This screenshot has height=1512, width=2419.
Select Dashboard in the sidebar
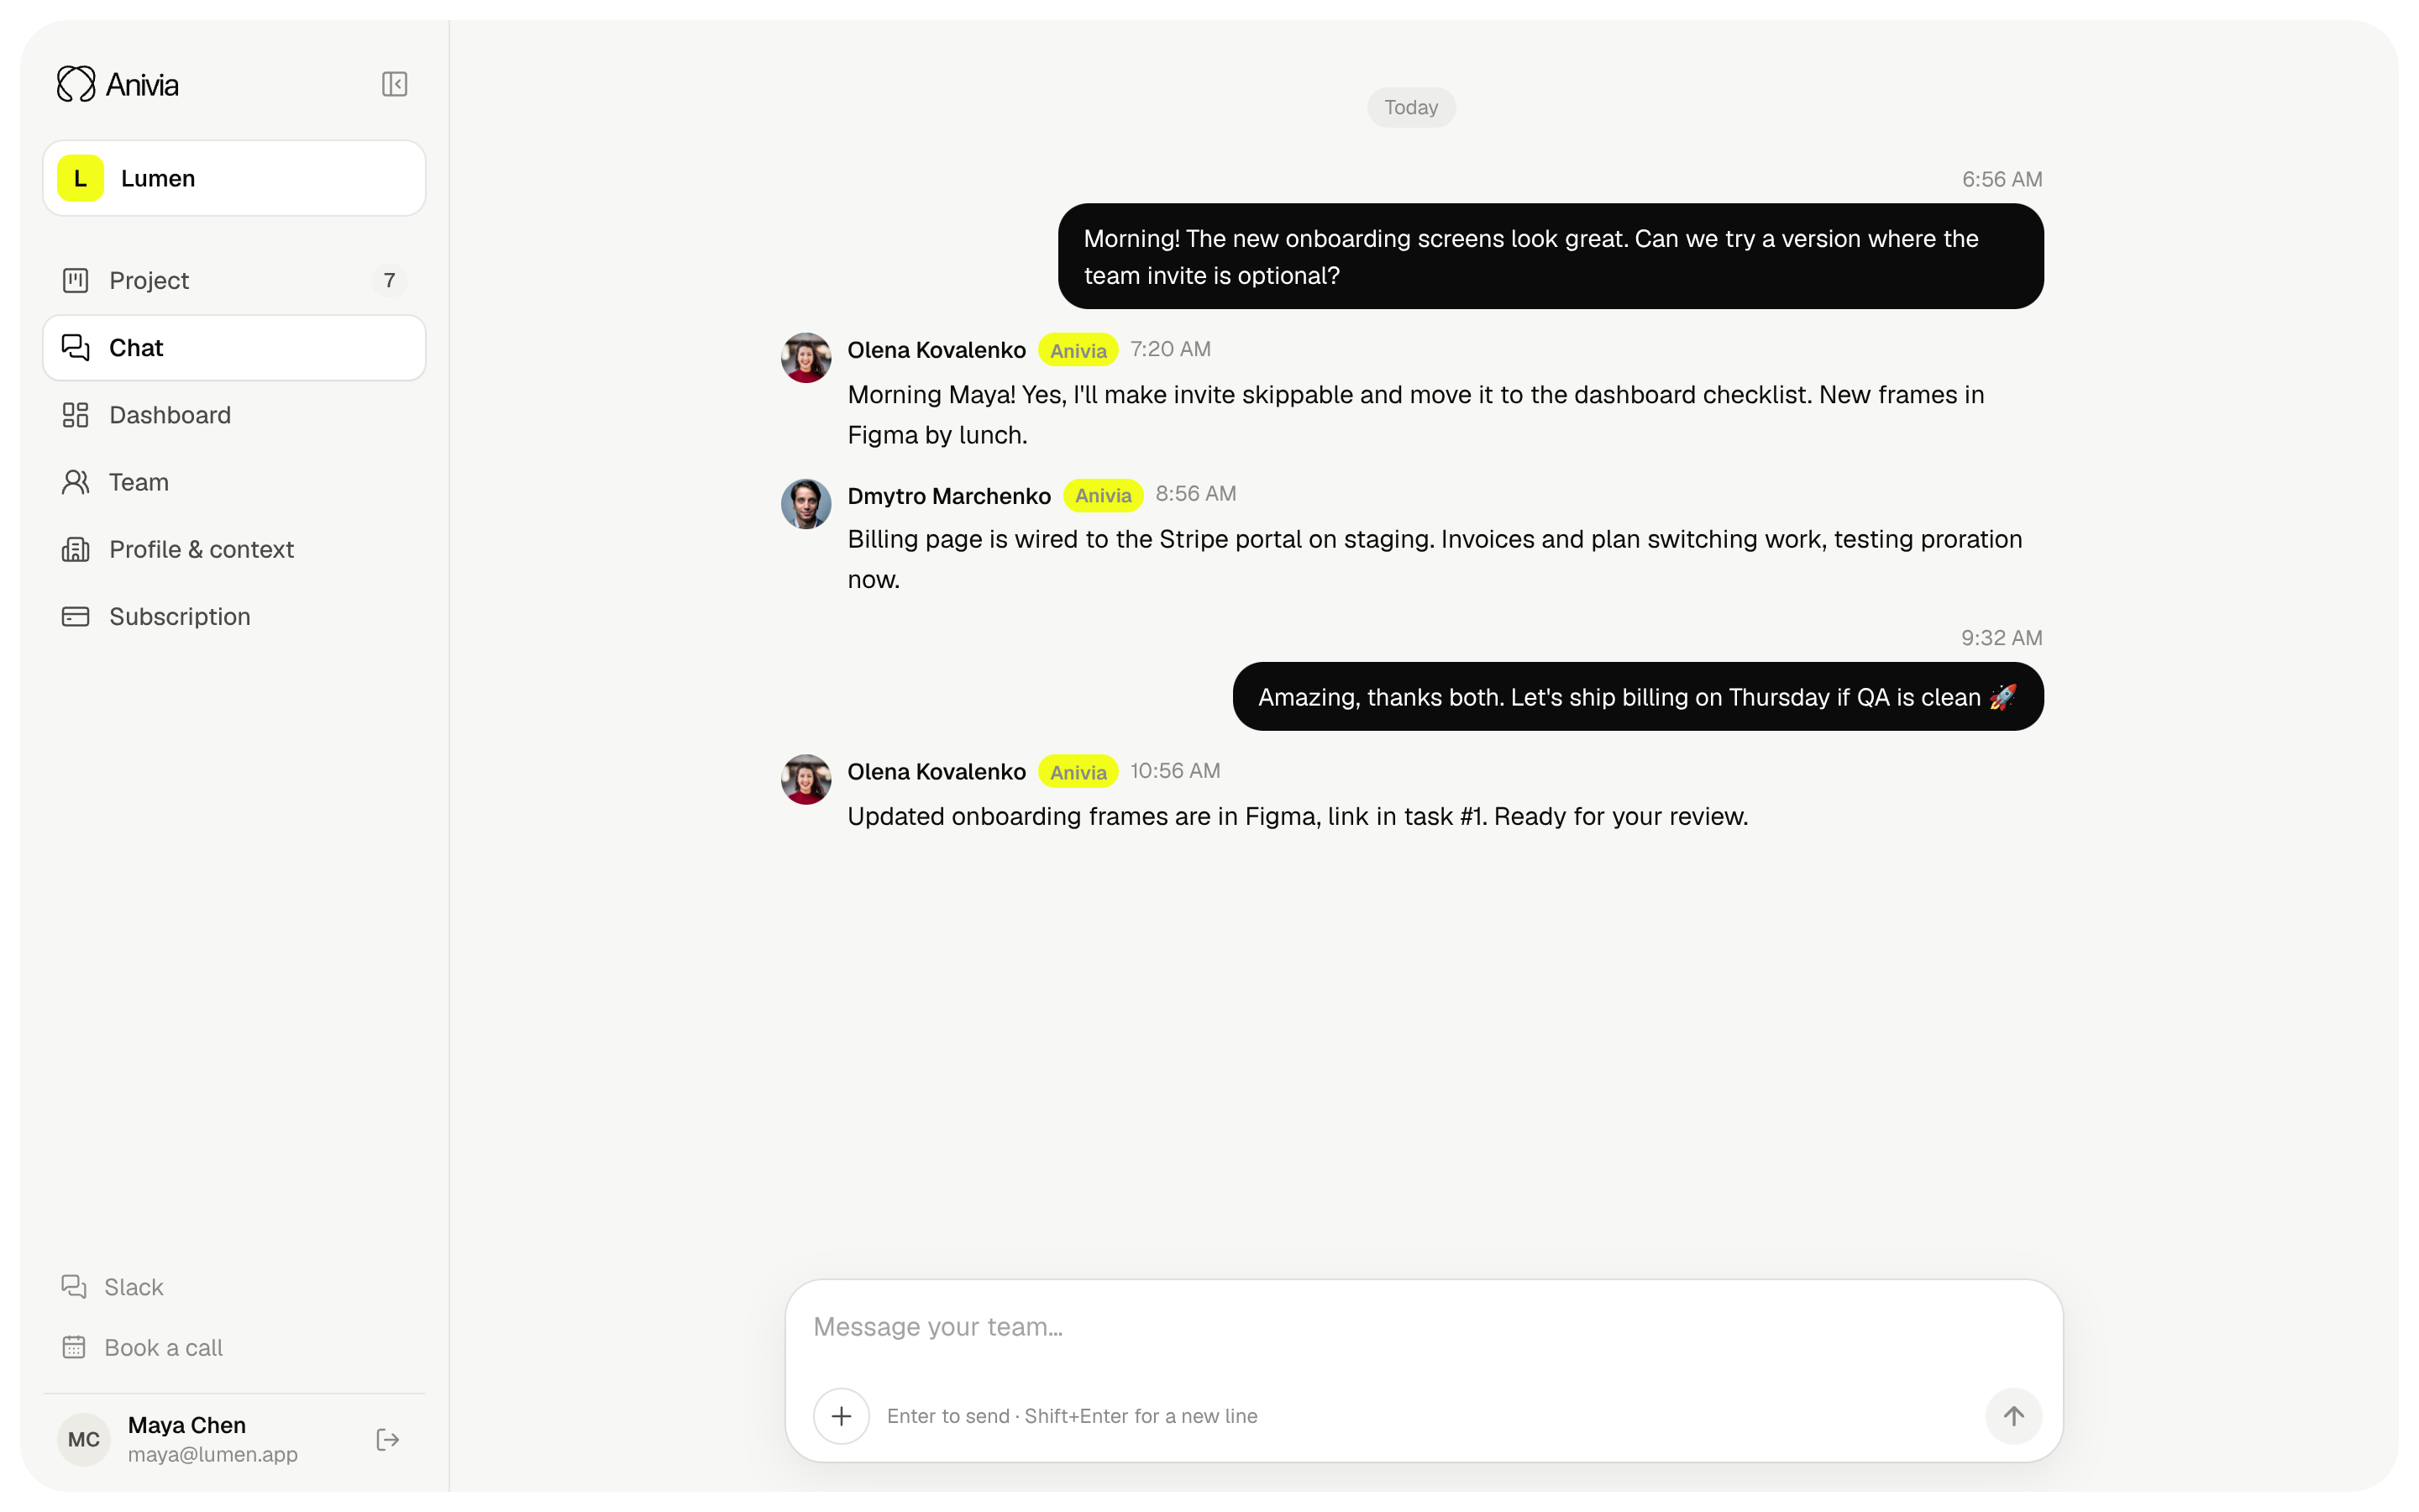click(x=234, y=415)
